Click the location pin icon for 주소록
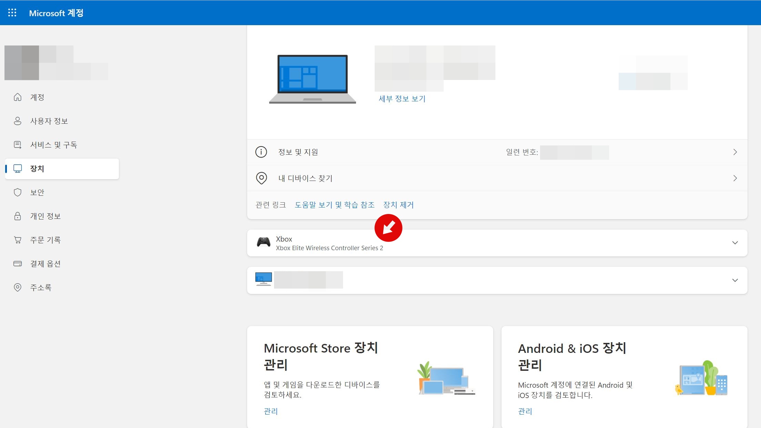This screenshot has width=761, height=428. (18, 287)
